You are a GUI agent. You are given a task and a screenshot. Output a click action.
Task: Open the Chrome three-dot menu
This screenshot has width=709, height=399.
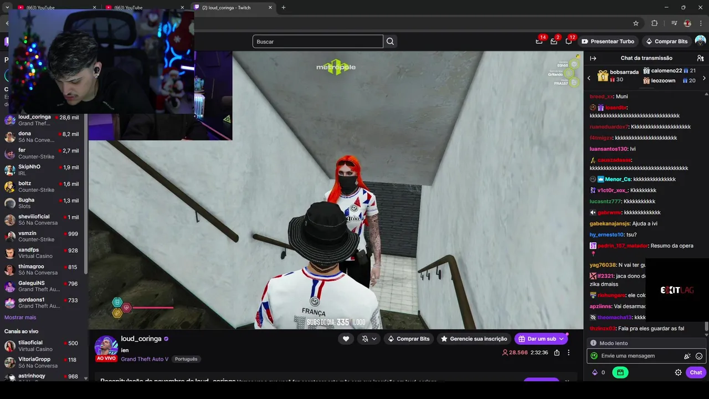click(x=701, y=23)
